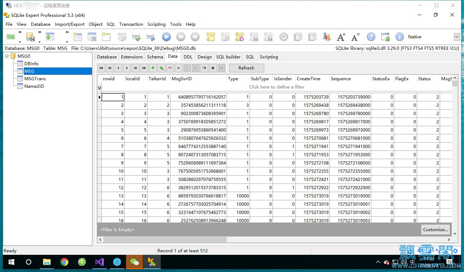Screen dimensions: 464x272
Task: Click the new table toolbar icon
Action: 77,37
